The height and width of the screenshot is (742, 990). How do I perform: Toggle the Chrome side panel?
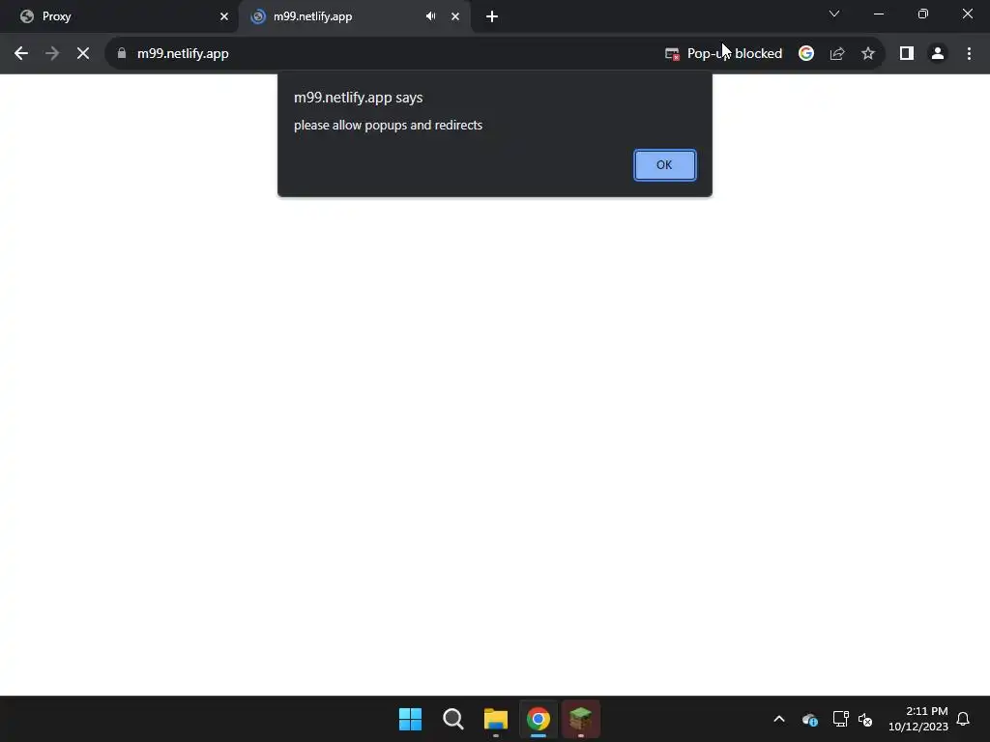coord(907,54)
